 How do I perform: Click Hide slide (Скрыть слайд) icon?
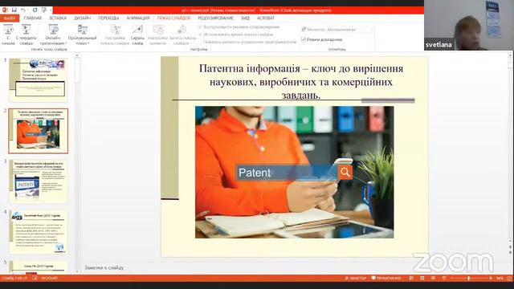[x=137, y=30]
